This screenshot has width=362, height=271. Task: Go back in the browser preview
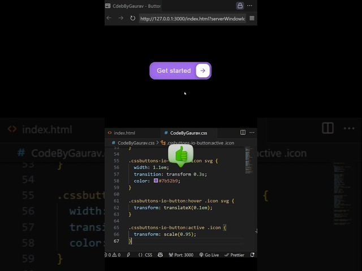[109, 18]
